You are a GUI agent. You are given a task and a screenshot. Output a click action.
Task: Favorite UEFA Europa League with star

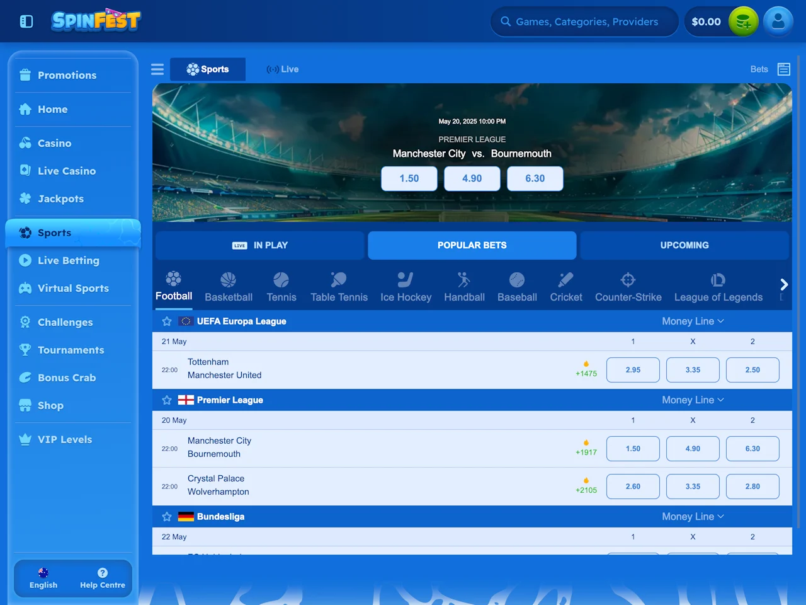(x=167, y=321)
